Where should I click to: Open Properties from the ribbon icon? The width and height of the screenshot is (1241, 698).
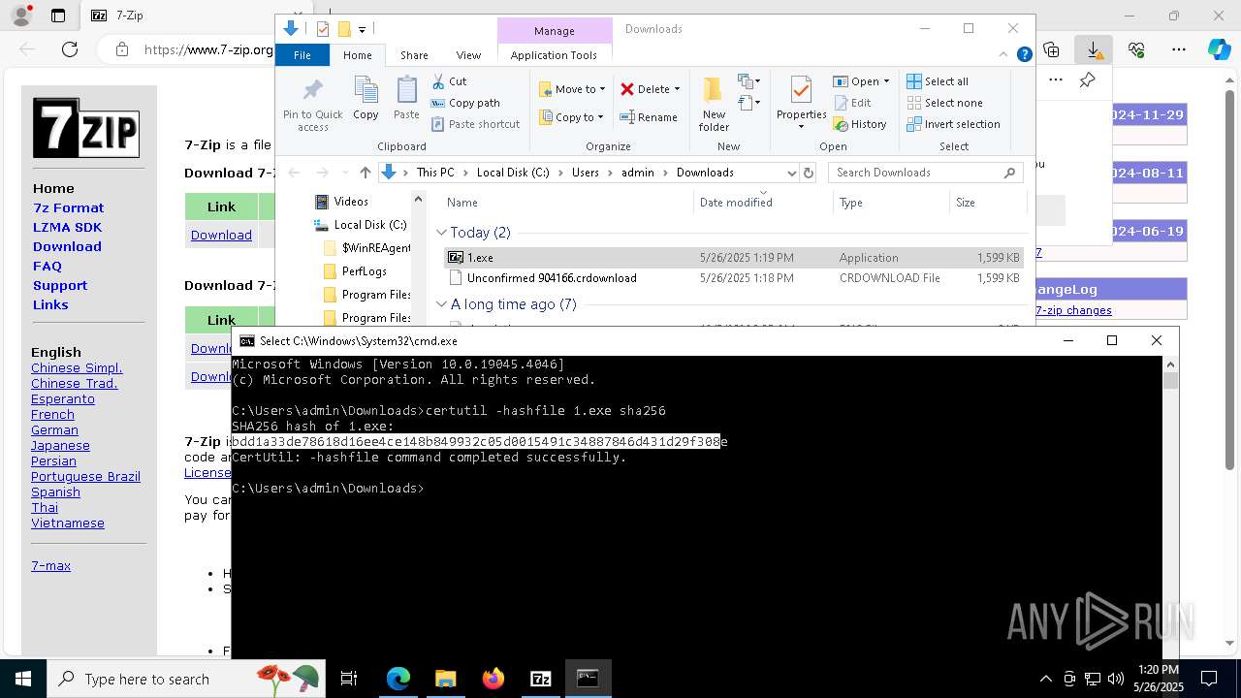(x=801, y=93)
